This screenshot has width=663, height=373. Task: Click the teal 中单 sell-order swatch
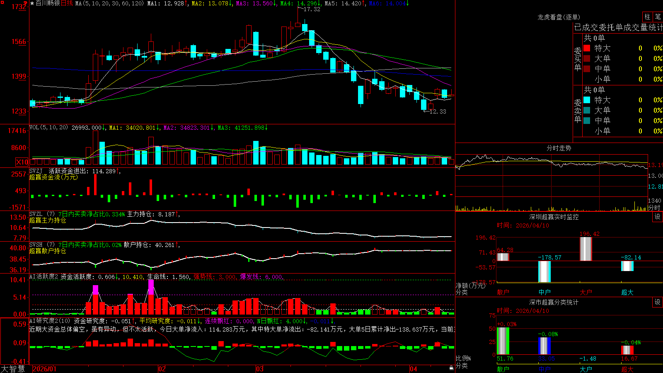tap(587, 121)
